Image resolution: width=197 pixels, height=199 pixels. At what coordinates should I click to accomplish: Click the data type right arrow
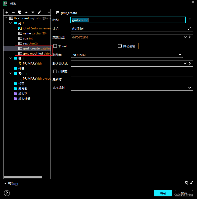[190, 37]
